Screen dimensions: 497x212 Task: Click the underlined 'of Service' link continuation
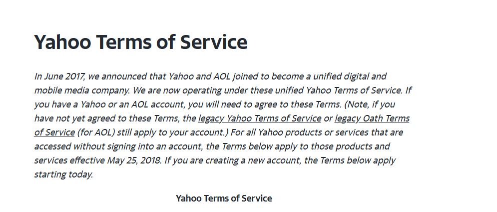54,132
